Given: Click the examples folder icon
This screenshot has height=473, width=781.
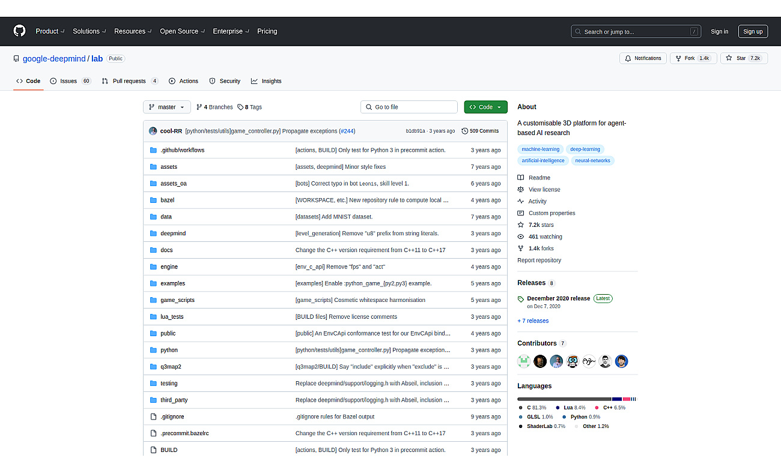Looking at the screenshot, I should [154, 283].
